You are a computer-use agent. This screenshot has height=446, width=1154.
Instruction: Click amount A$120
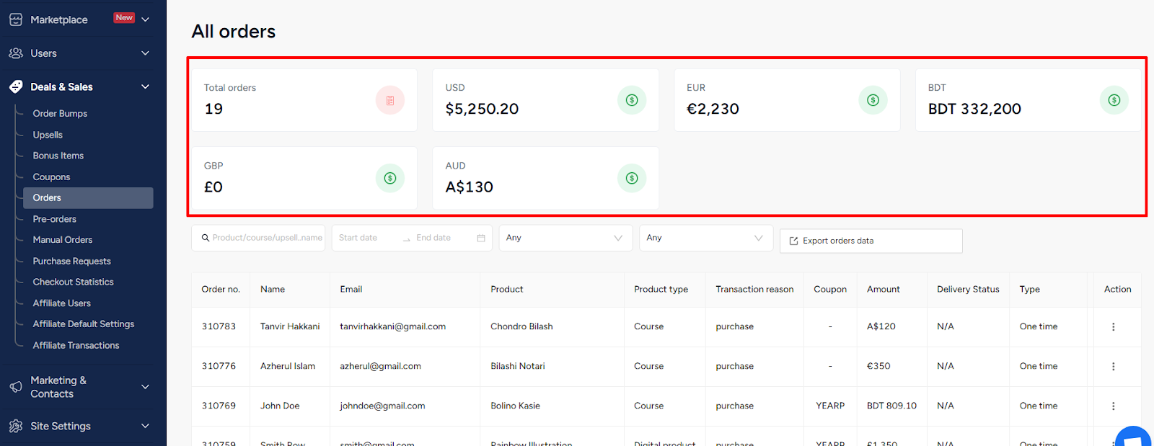point(881,327)
